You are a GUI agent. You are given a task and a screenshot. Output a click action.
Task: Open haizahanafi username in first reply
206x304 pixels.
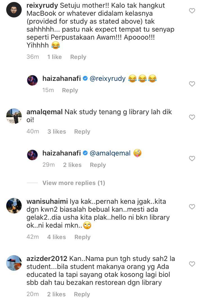point(61,79)
